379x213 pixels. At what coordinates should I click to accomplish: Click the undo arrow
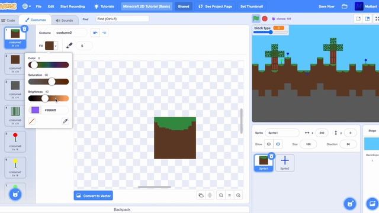(95, 33)
